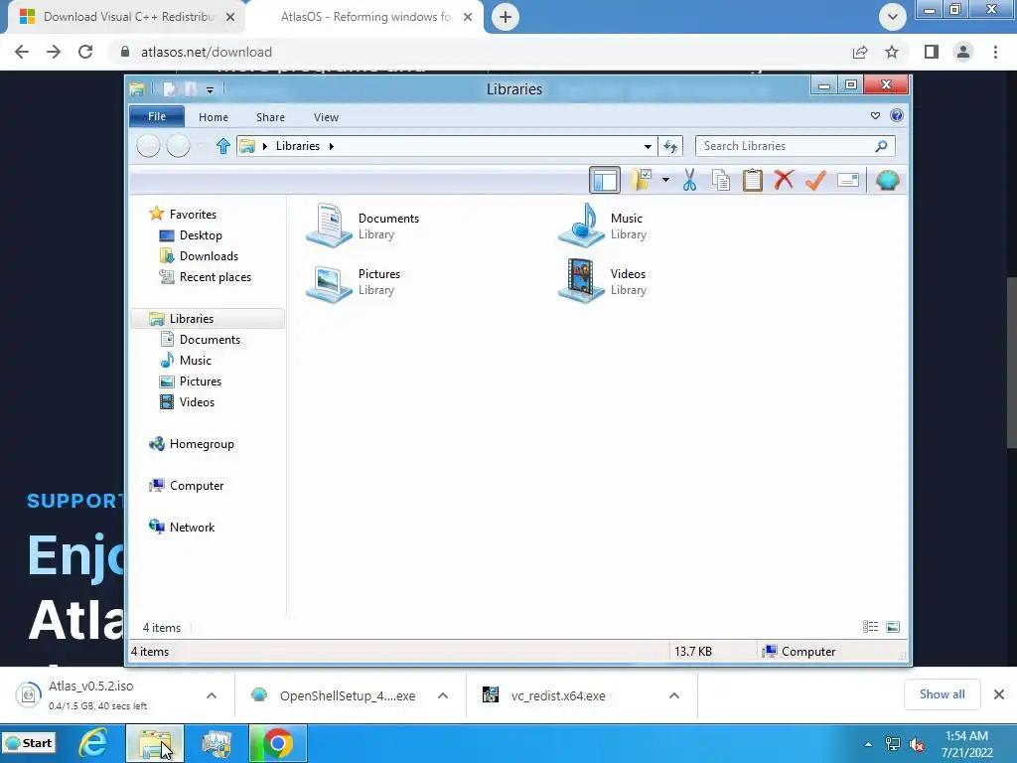Screen dimensions: 1017x763
Task: Expand the arrow after Libraries in breadcrumb
Action: [332, 146]
